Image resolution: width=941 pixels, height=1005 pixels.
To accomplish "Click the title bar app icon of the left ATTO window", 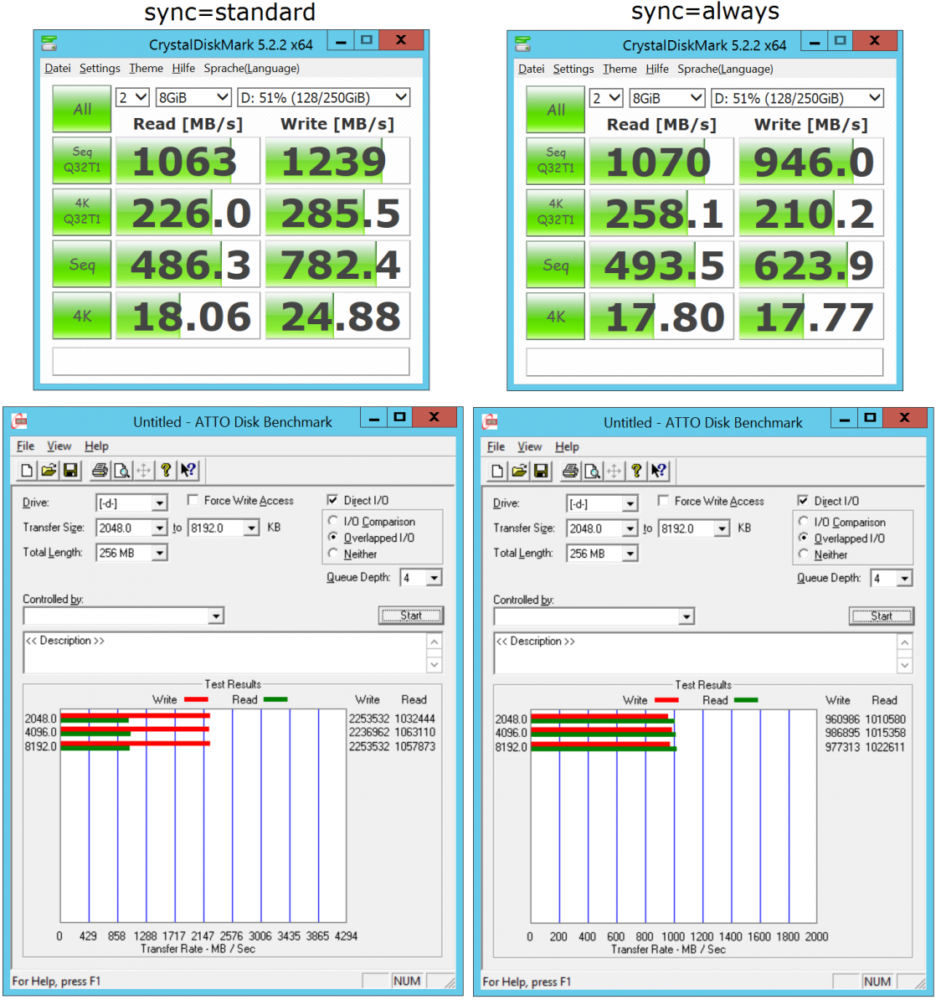I will point(20,421).
